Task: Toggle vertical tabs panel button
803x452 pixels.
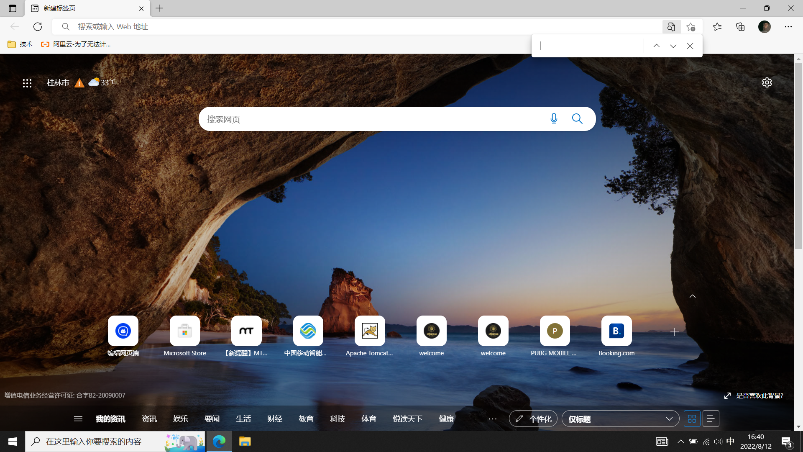Action: tap(13, 8)
